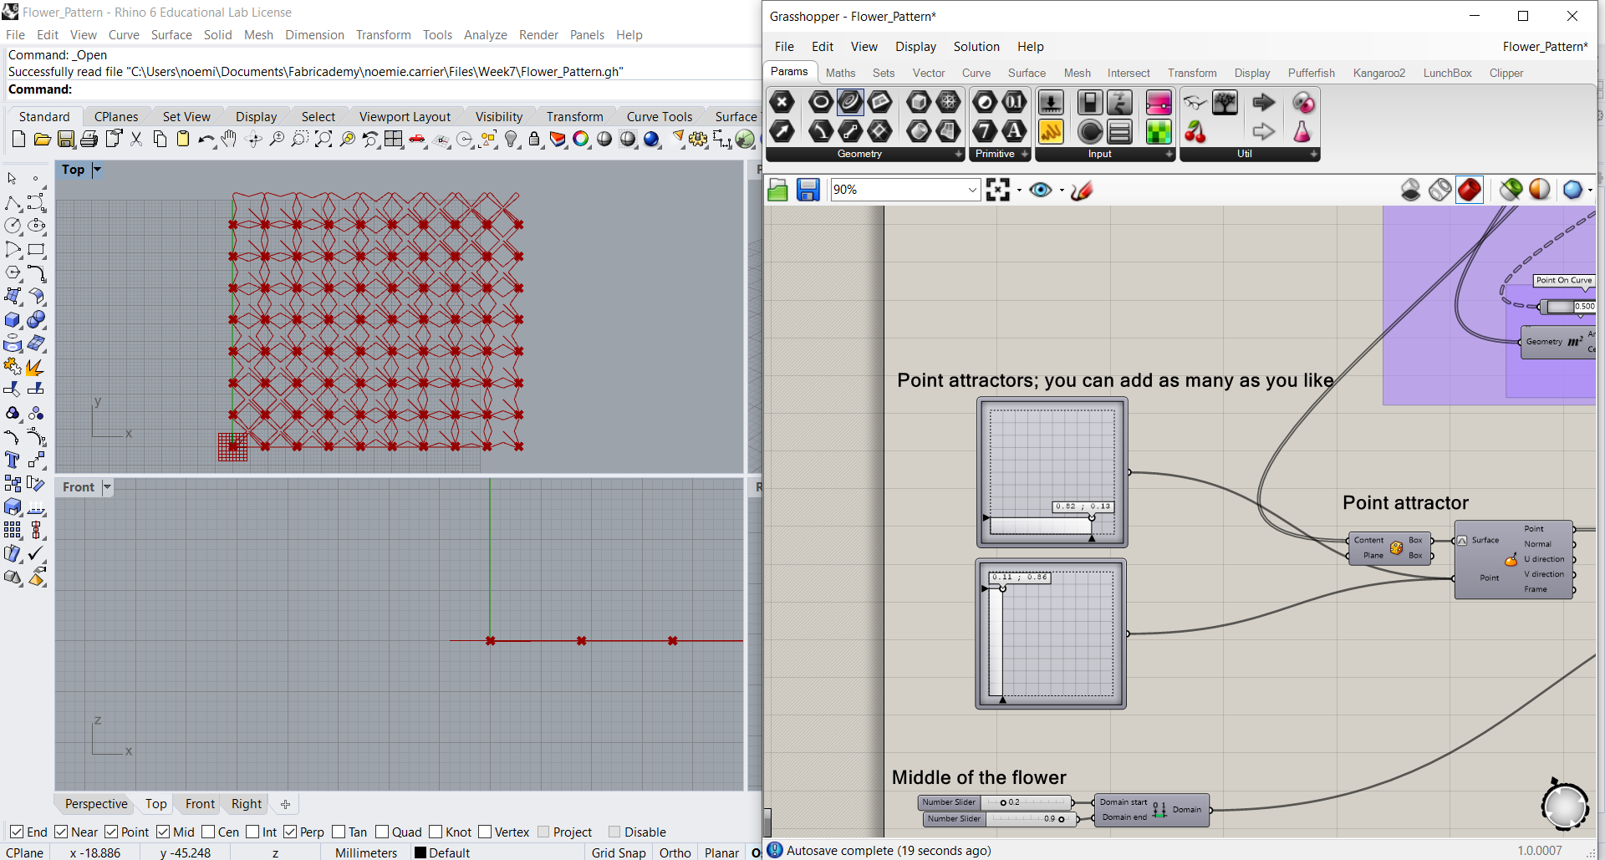Click the blue render sphere icon
This screenshot has width=1605, height=860.
[x=651, y=140]
